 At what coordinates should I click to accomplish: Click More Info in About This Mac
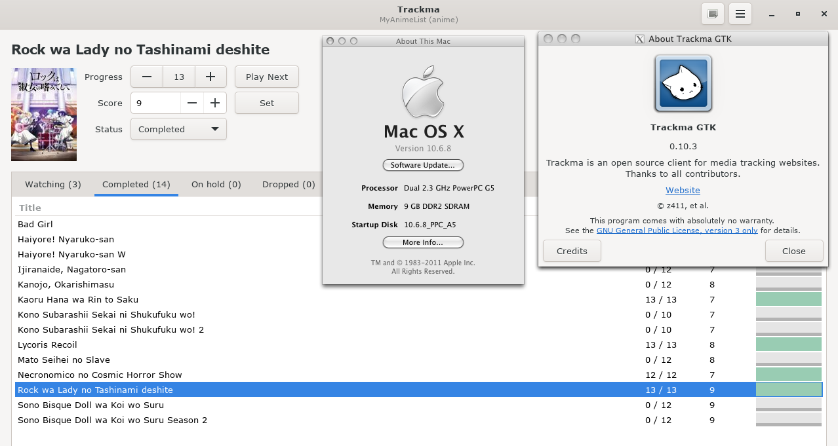click(x=423, y=242)
